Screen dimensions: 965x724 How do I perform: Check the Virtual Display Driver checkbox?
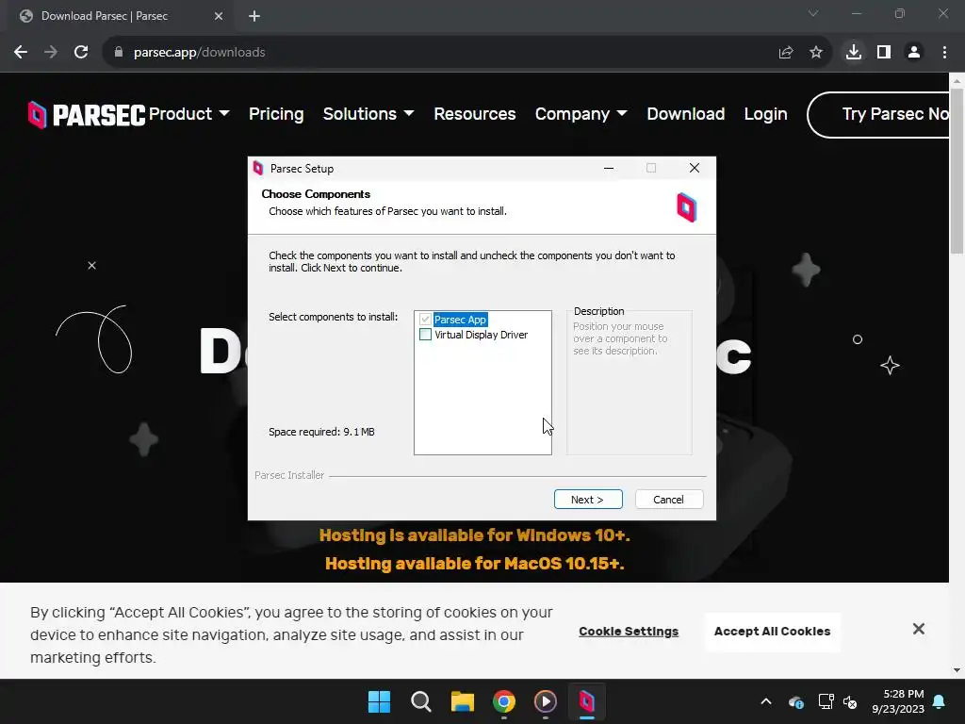(x=425, y=335)
